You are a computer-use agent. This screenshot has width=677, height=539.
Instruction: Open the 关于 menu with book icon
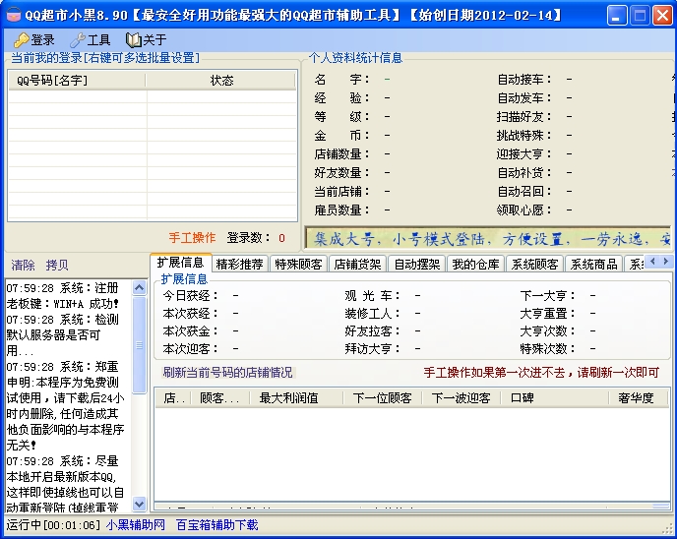point(146,40)
